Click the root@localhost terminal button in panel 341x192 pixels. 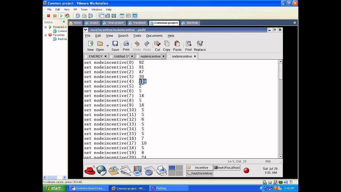(227, 167)
